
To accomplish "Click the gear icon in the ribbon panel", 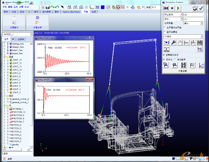I will (37, 18).
